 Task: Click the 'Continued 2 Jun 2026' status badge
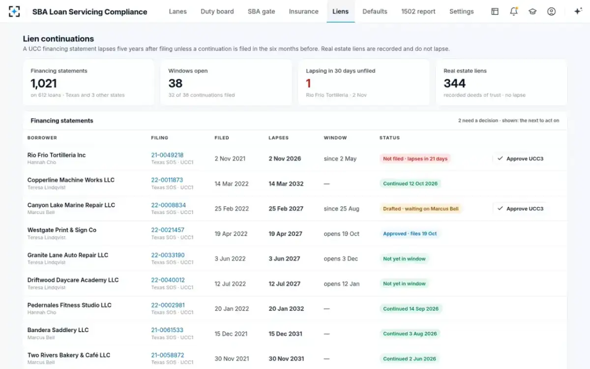pos(409,359)
